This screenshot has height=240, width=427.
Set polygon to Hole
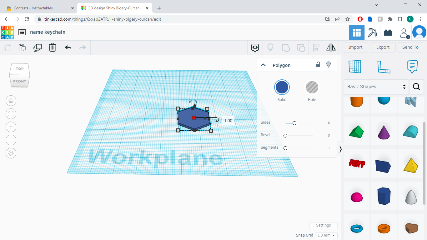click(x=312, y=87)
